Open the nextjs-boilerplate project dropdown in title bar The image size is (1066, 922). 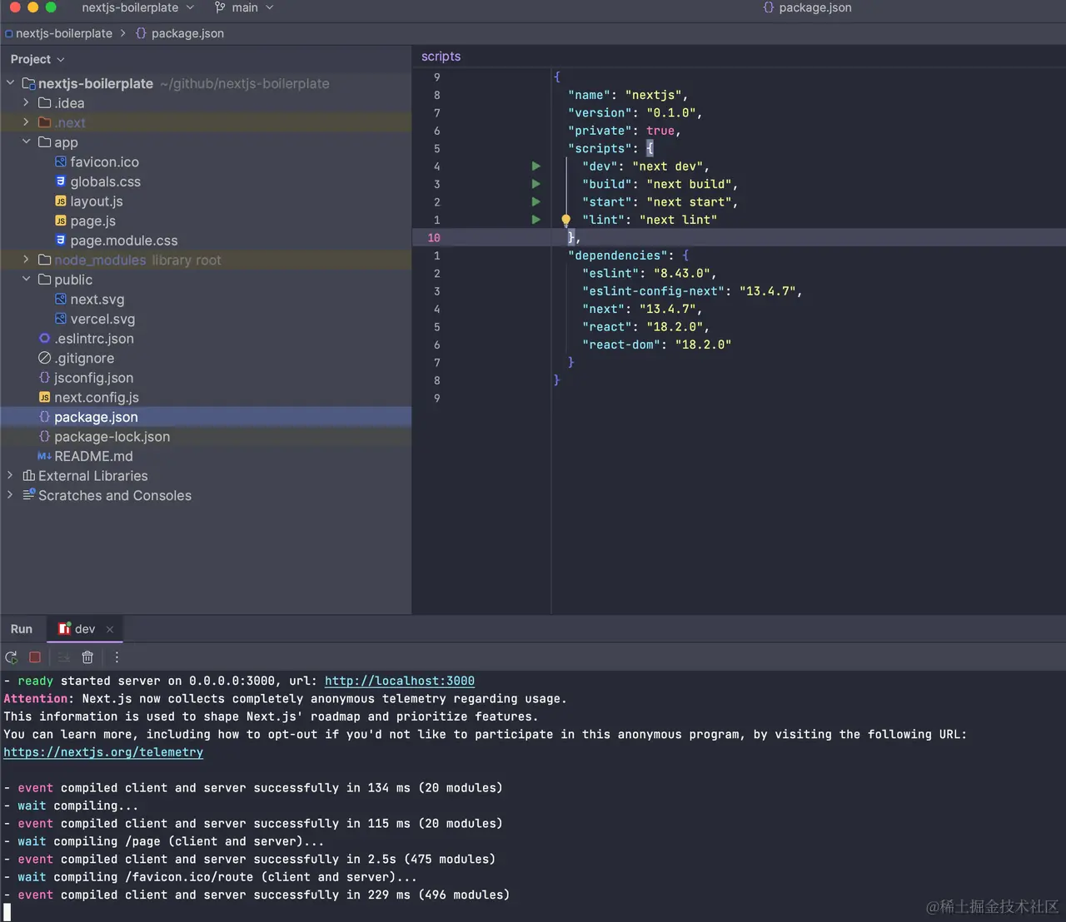pos(137,7)
